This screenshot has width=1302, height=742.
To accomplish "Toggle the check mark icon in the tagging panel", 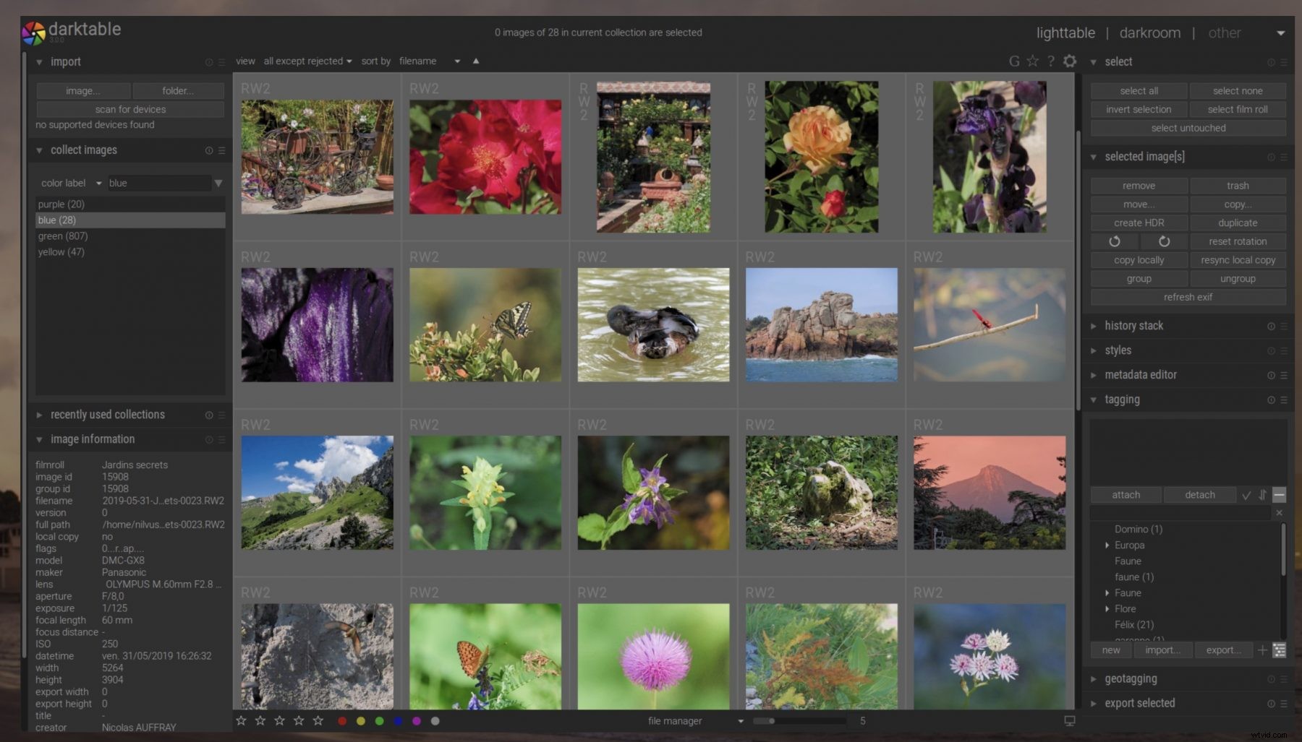I will click(x=1246, y=495).
